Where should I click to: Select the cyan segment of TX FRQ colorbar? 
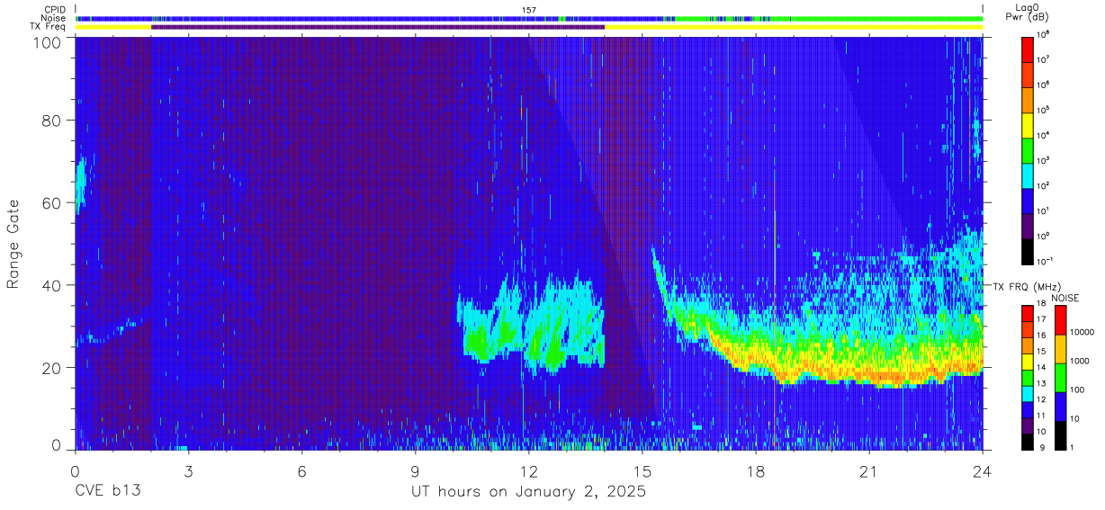1028,393
